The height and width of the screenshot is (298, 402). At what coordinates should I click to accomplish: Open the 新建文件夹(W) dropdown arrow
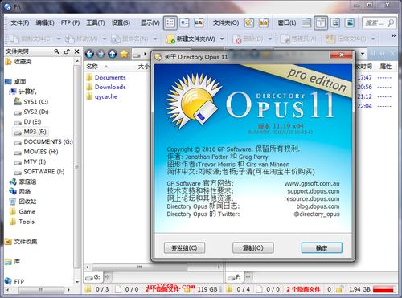(x=222, y=39)
